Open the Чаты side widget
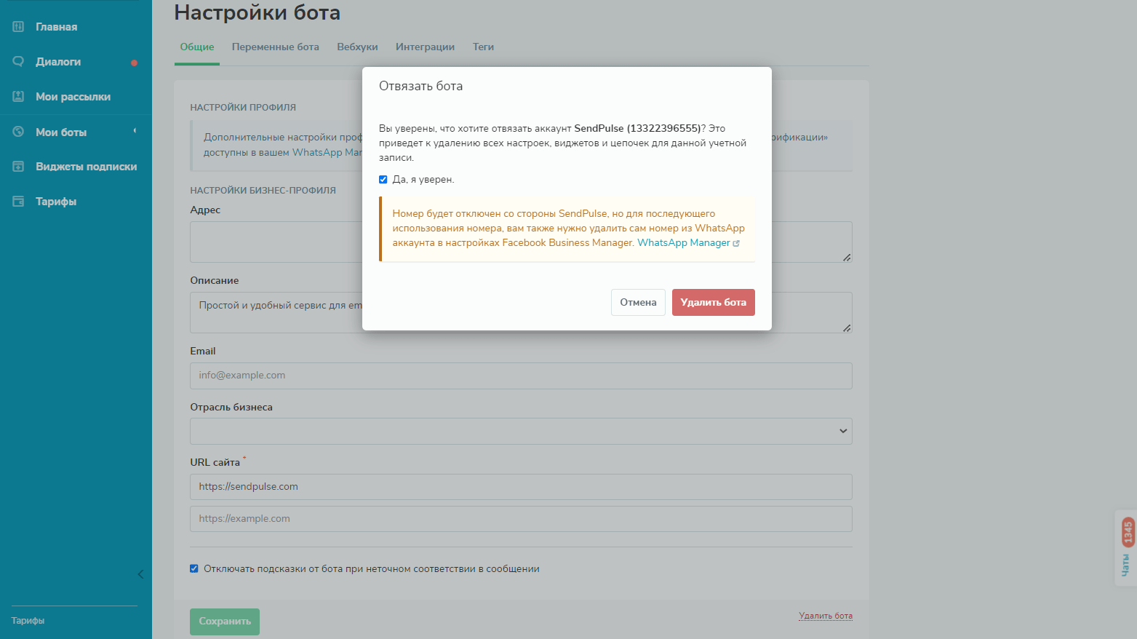Image resolution: width=1137 pixels, height=639 pixels. coord(1126,548)
